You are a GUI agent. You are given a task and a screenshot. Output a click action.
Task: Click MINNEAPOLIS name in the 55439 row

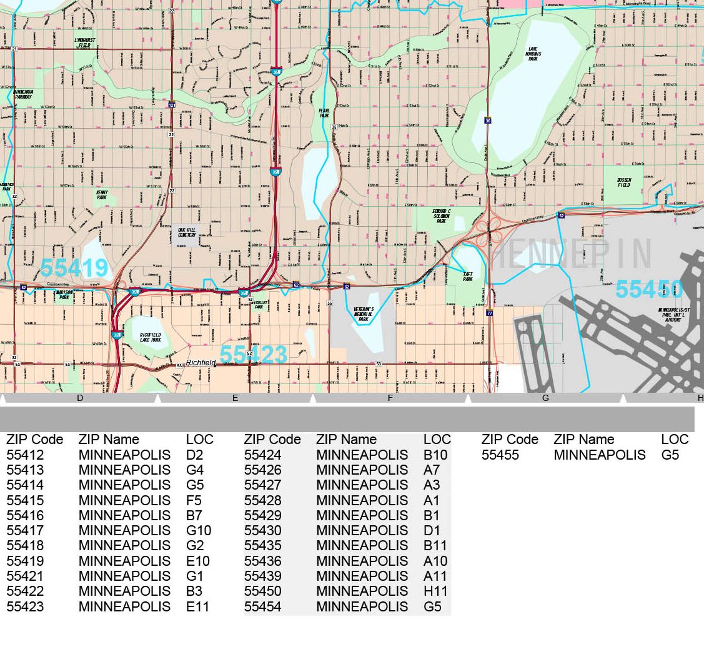click(x=362, y=576)
